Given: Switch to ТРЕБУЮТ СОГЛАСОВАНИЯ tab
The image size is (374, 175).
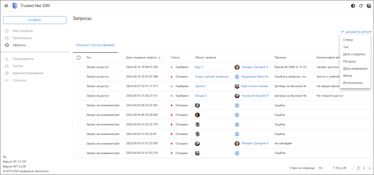Looking at the screenshot, I should point(95,45).
